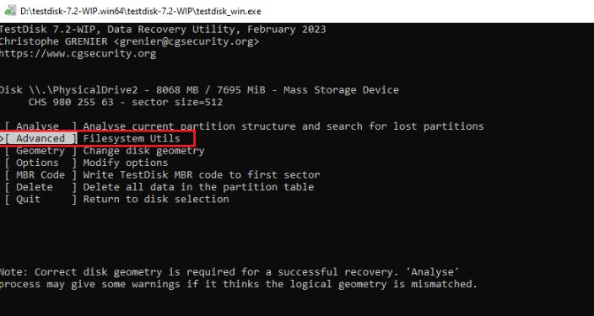Viewport: 594px width, 316px height.
Task: Click the 'Filesystem Utils' description text
Action: coord(132,138)
